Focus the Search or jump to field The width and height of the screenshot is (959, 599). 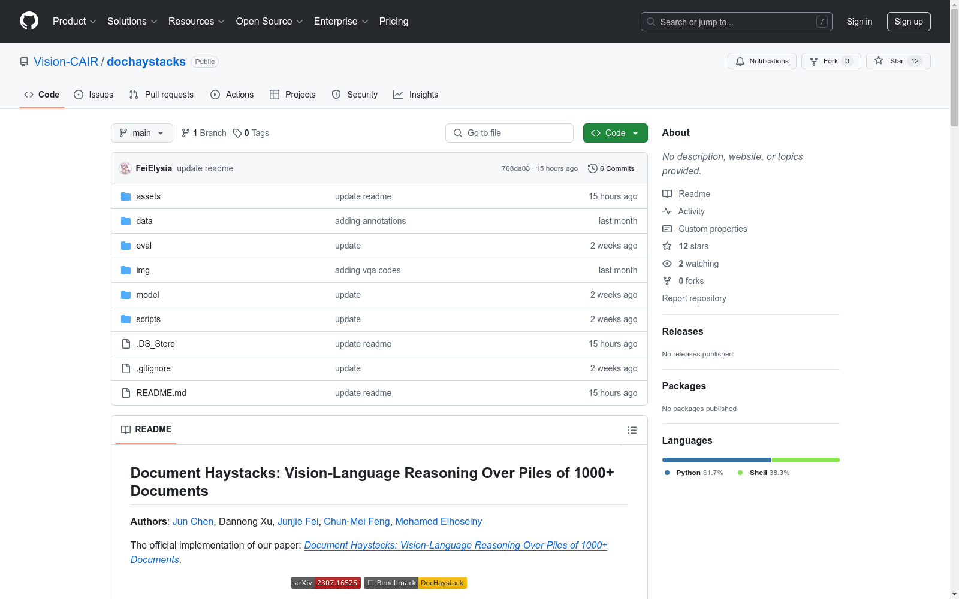click(x=737, y=22)
